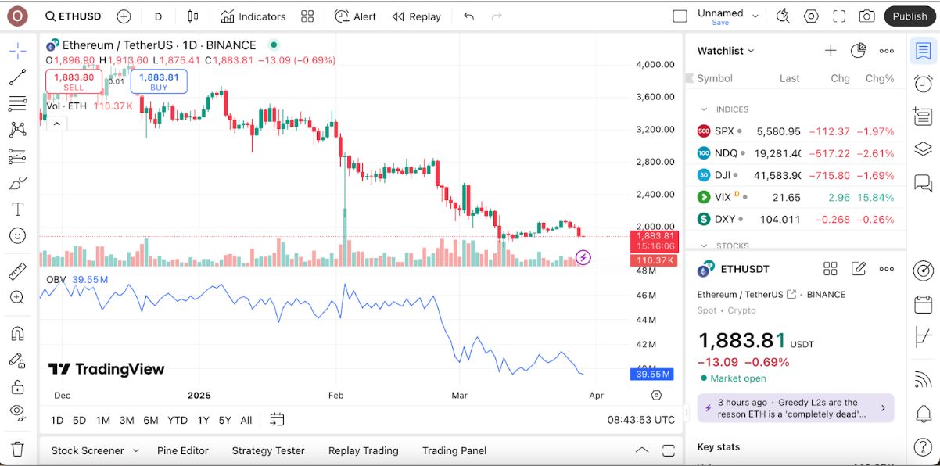
Task: Click the trash remove objects icon
Action: click(17, 449)
